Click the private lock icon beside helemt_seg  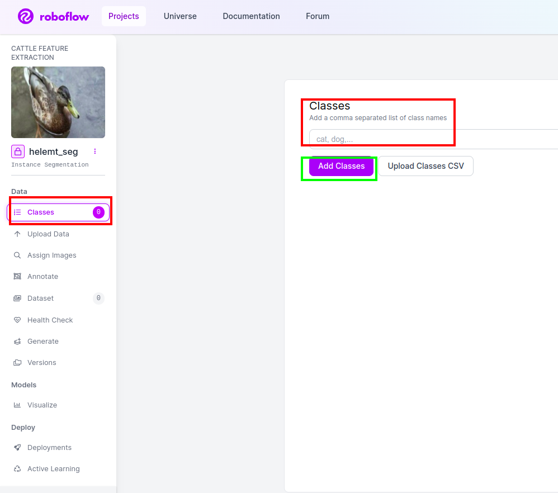click(18, 151)
